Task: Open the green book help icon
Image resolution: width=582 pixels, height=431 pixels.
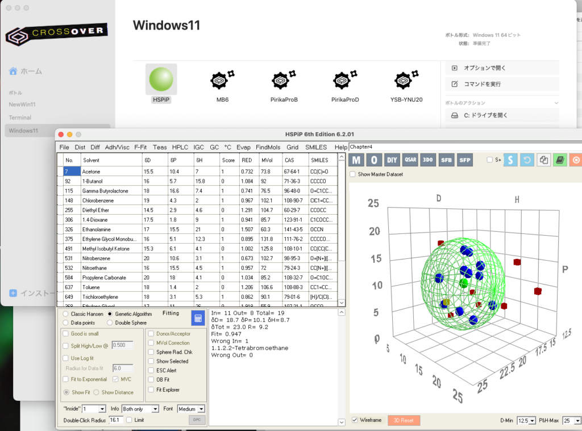Action: pos(560,160)
